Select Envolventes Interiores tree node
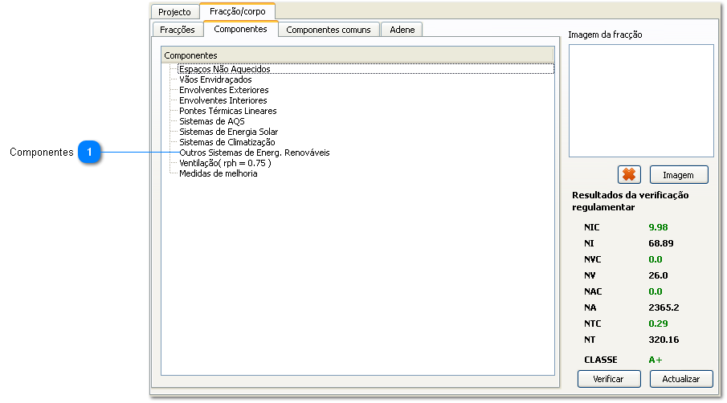Screen dimensions: 727x403 [x=223, y=100]
